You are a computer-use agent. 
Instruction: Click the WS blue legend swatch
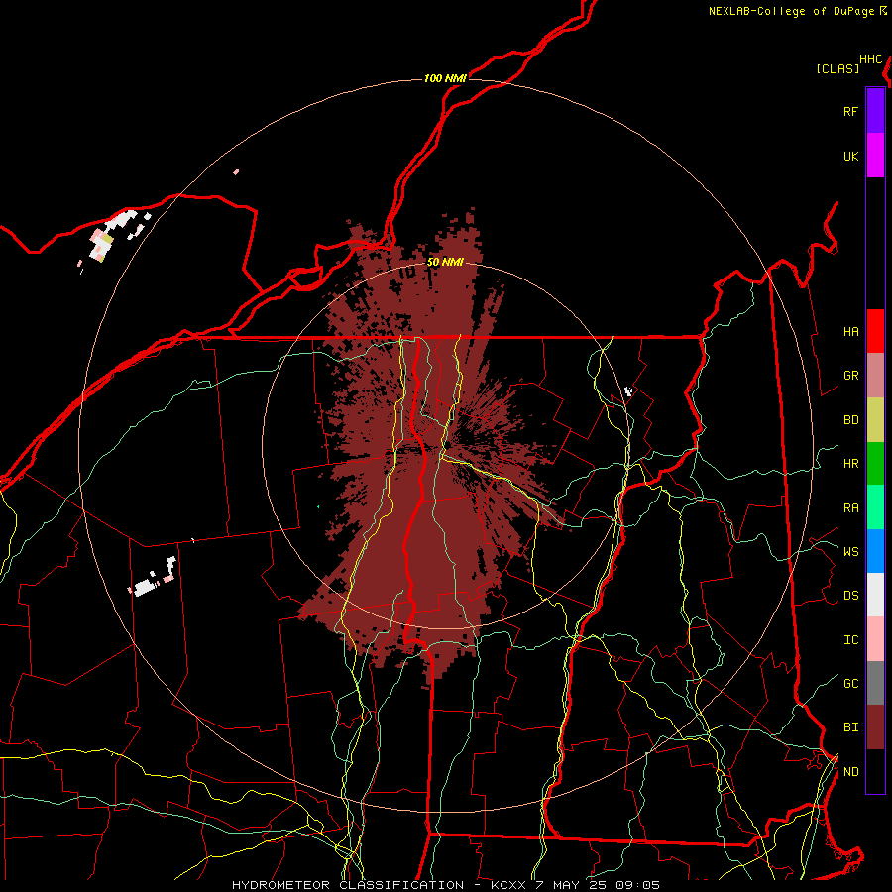875,551
